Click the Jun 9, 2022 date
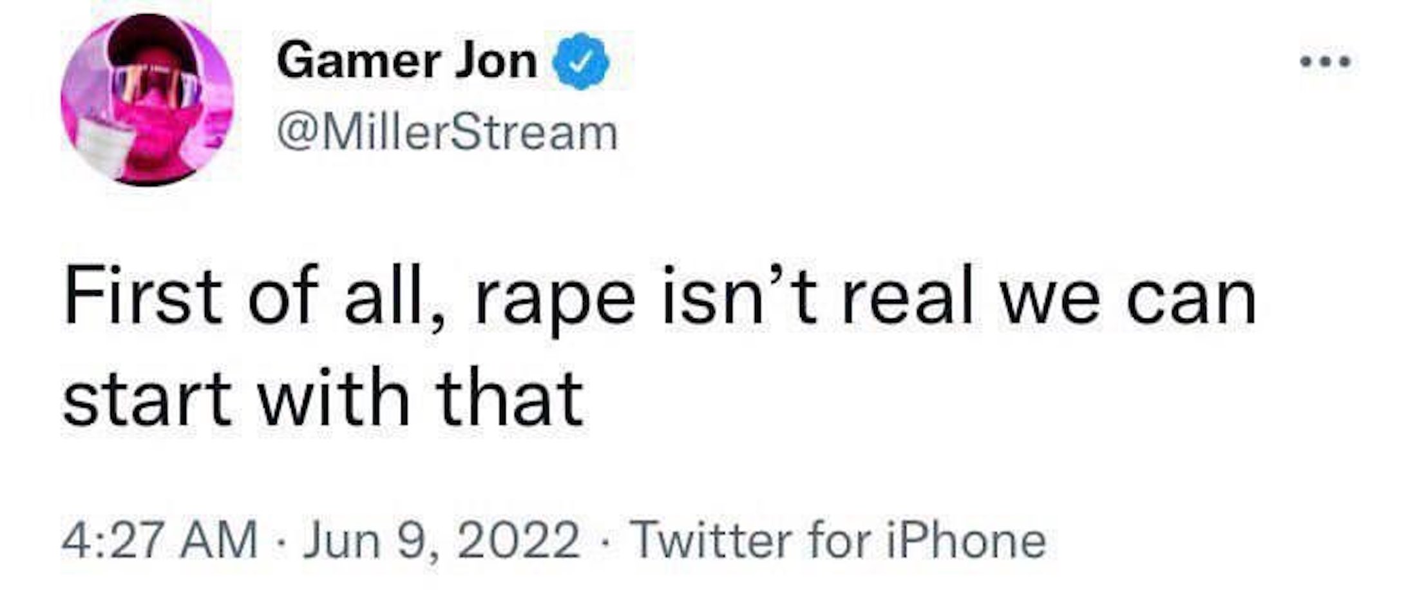This screenshot has height=607, width=1417. [442, 540]
